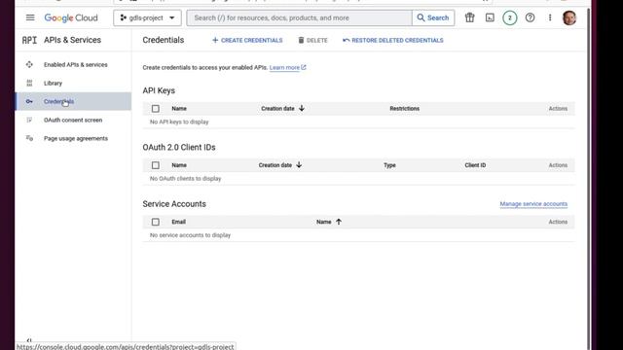The width and height of the screenshot is (623, 350).
Task: Click the Restrictions column header
Action: pos(405,109)
